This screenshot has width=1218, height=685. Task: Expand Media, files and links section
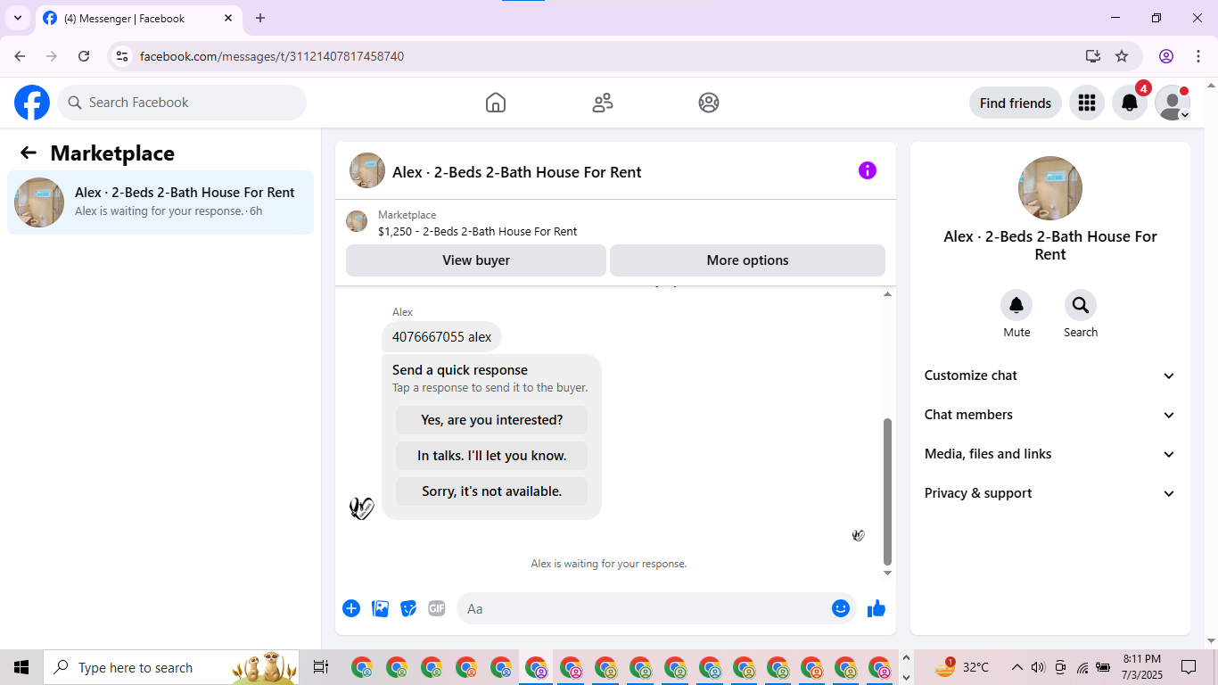point(1050,454)
